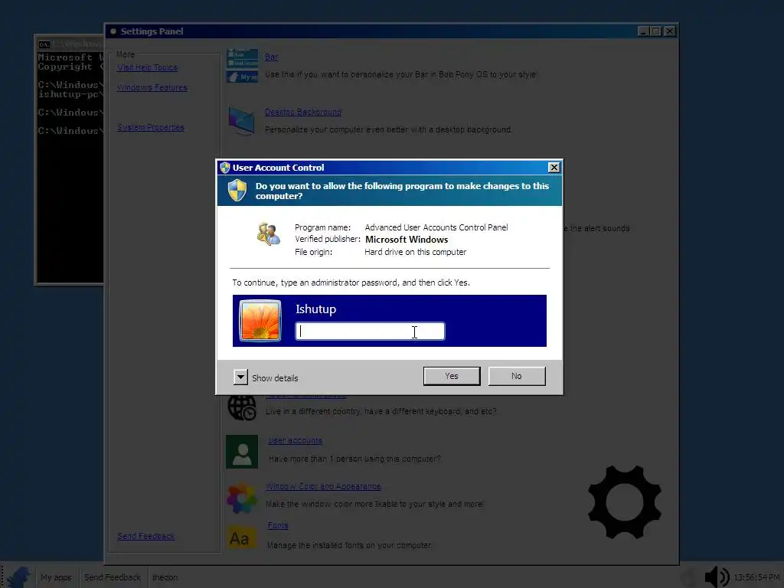Click thedon on the taskbar
This screenshot has width=784, height=588.
(165, 577)
